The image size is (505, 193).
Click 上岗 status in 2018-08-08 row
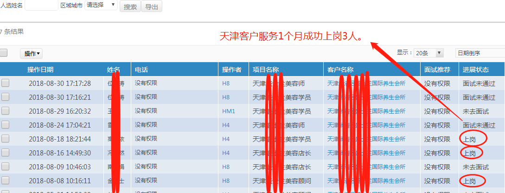point(469,181)
